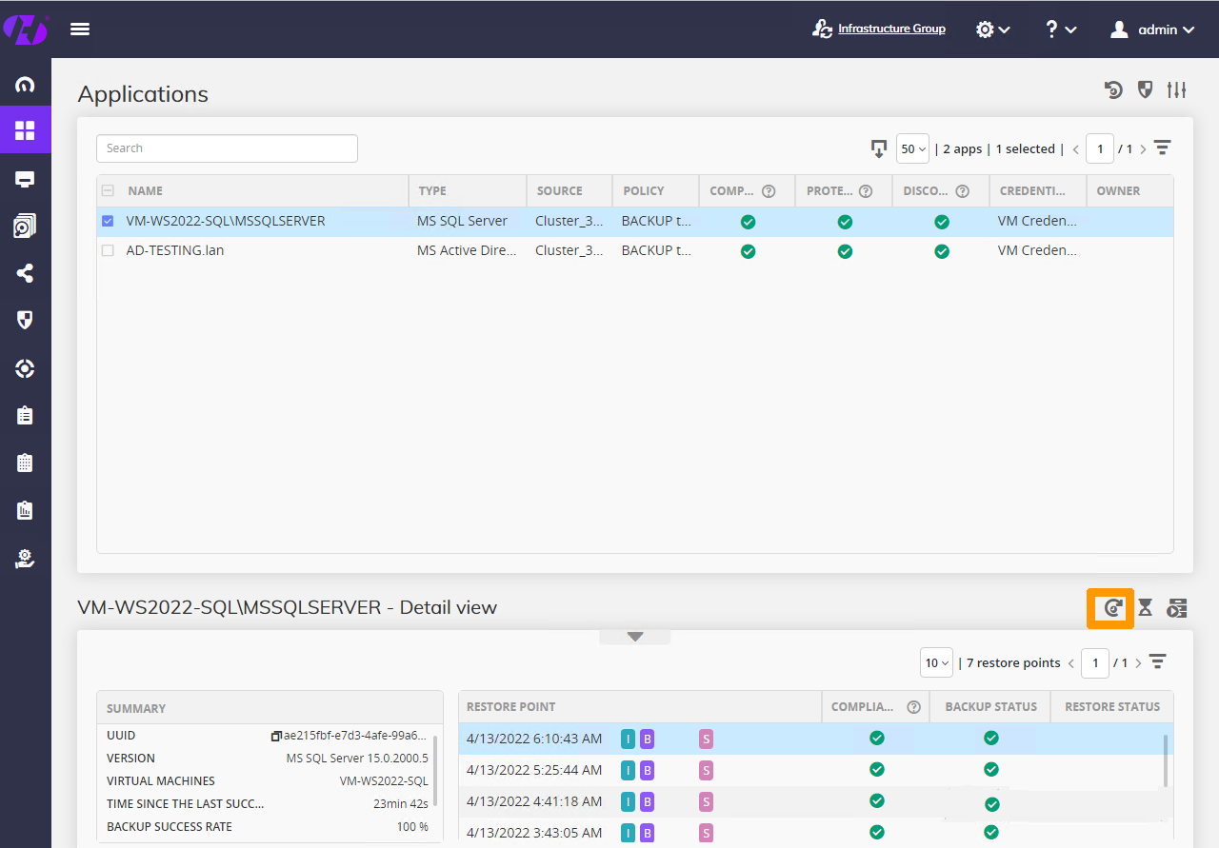Check the AD-TESTING.lan row checkbox
1219x848 pixels.
tap(108, 250)
